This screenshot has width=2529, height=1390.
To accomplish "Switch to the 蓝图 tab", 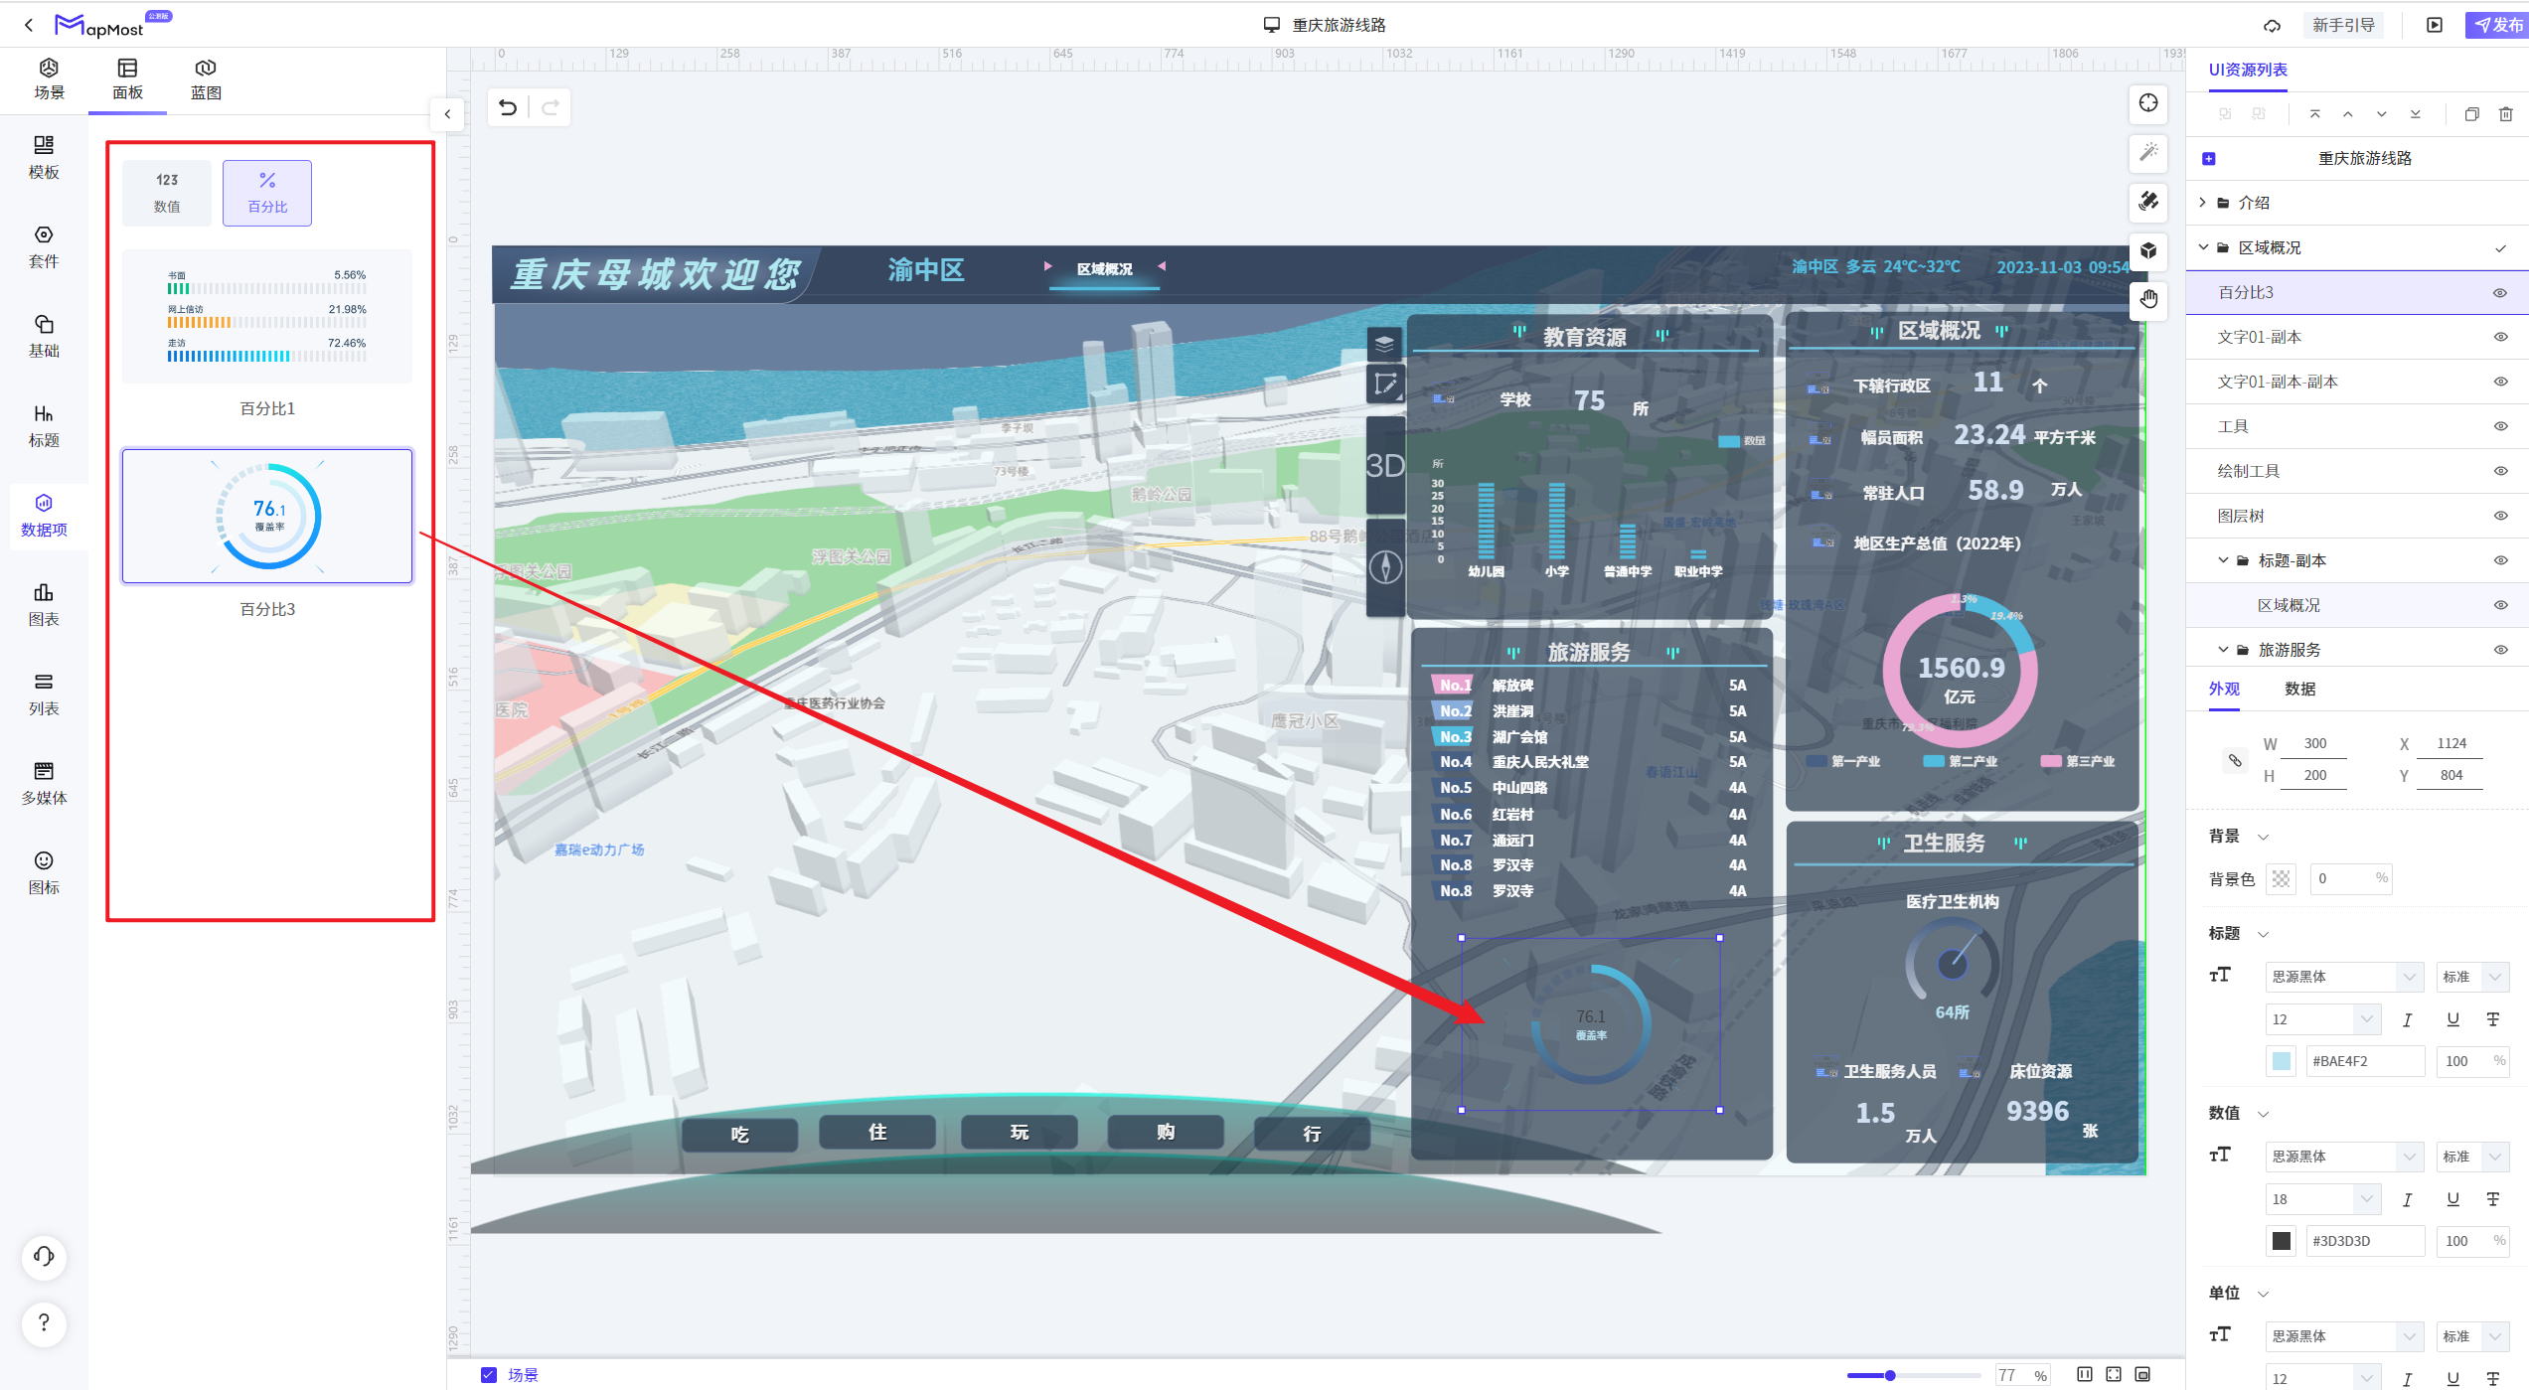I will [206, 79].
